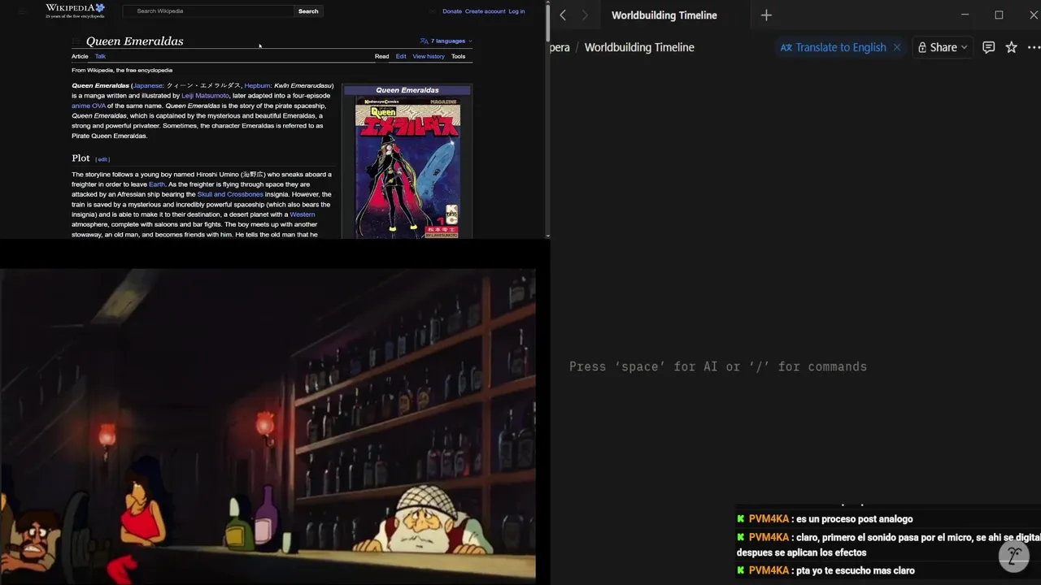Viewport: 1041px width, 585px height.
Task: Switch to the Talk tab
Action: [100, 56]
